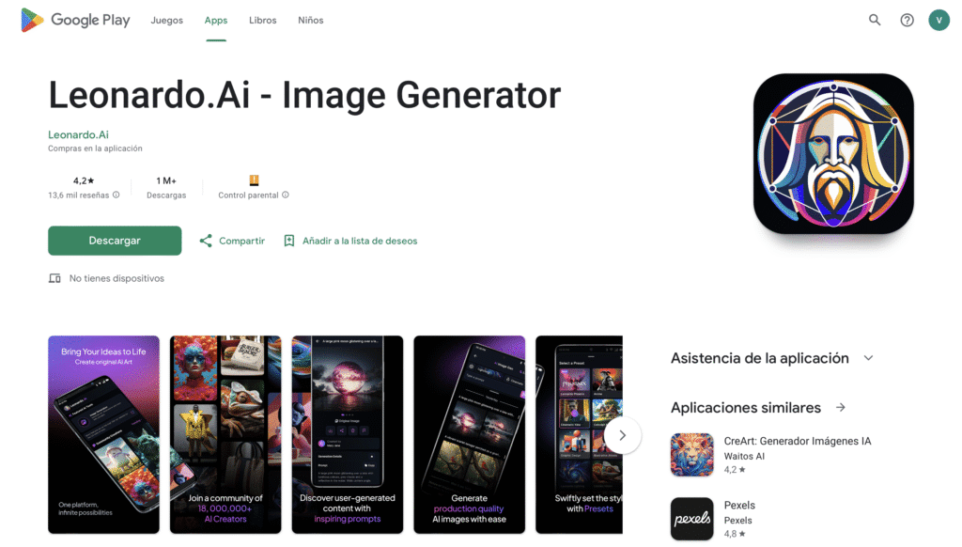Screen dimensions: 962x547
Task: Open the CreArt app icon
Action: click(x=692, y=455)
